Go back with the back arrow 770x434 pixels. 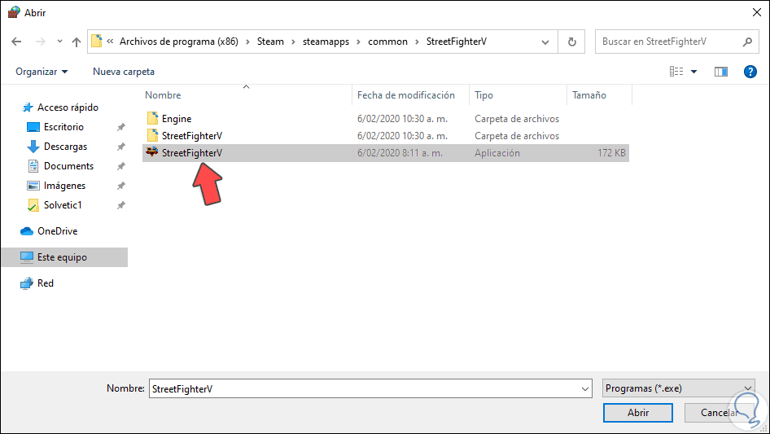[x=16, y=42]
